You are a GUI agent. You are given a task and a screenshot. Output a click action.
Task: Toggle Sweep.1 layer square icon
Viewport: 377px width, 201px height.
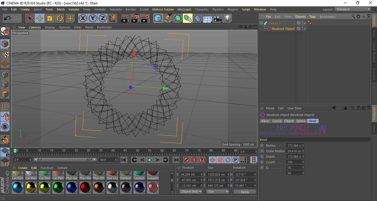tap(298, 23)
